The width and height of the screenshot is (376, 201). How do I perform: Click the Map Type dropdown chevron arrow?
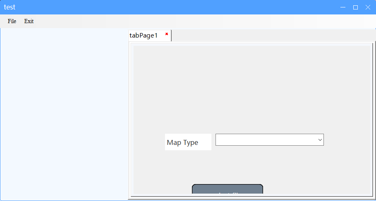320,140
